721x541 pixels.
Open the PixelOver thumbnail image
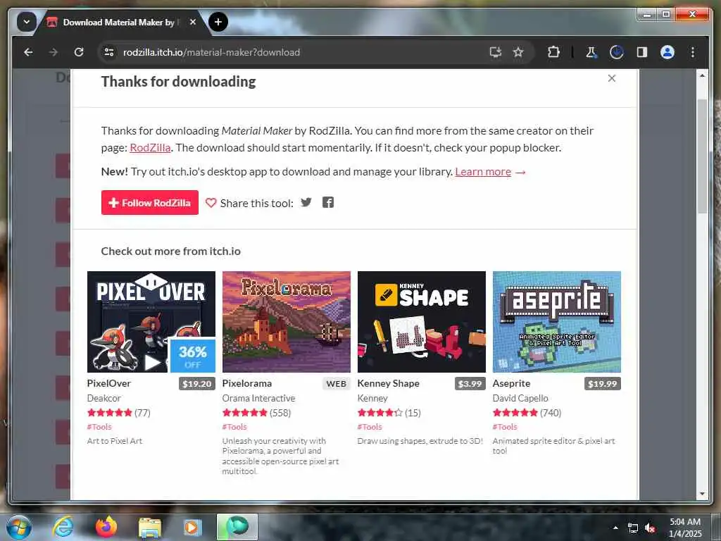pyautogui.click(x=151, y=321)
